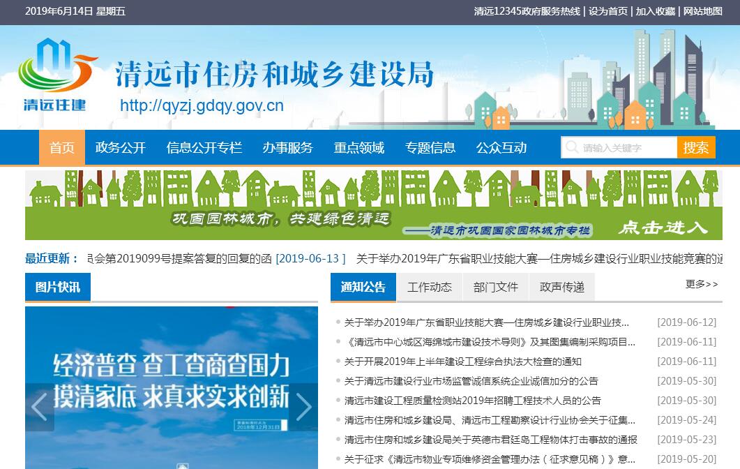The width and height of the screenshot is (740, 469).
Task: Open 清远12345政府服务热线 link
Action: (527, 11)
